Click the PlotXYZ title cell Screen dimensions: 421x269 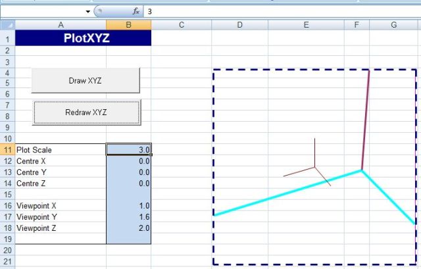[x=83, y=38]
